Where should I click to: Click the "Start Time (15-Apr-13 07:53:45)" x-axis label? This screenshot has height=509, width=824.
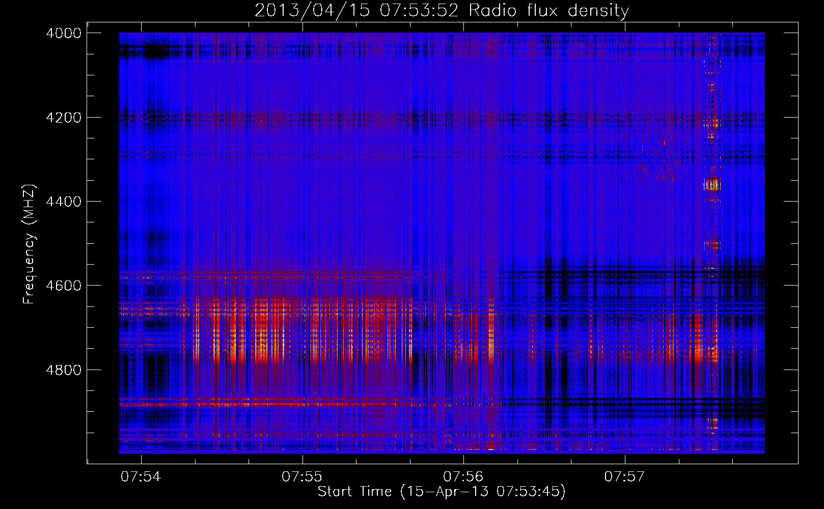click(x=442, y=492)
